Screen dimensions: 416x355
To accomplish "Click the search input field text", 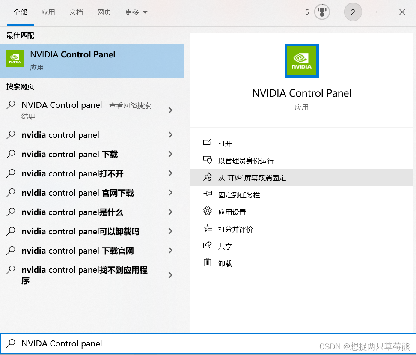I will point(62,343).
